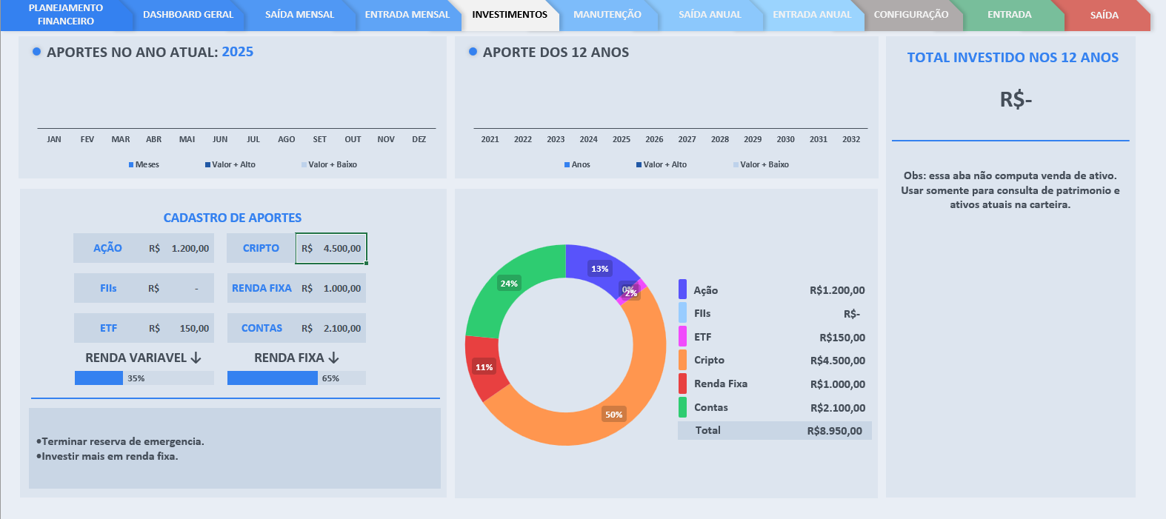Switch to the SAÍDA MENSAL tab
Viewport: 1166px width, 519px height.
tap(299, 15)
